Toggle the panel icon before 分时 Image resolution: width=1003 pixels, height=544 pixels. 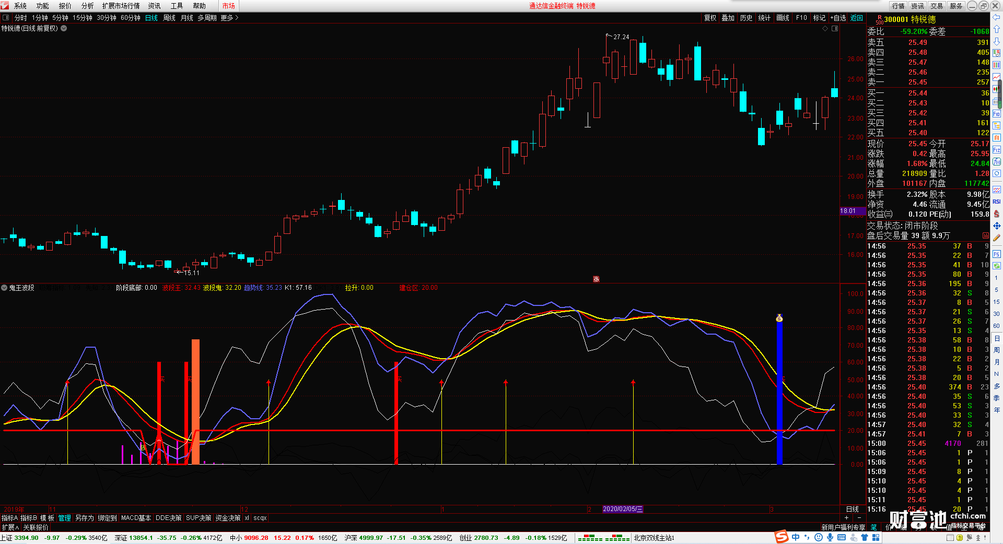point(6,18)
